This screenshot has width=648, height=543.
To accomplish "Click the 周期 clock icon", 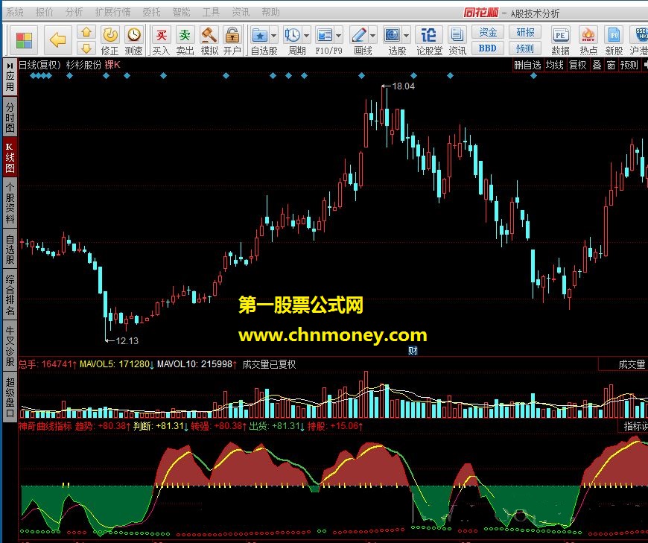I will pyautogui.click(x=293, y=35).
